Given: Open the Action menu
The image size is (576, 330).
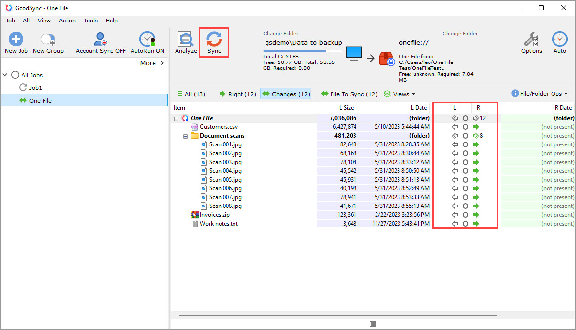Looking at the screenshot, I should tap(67, 21).
